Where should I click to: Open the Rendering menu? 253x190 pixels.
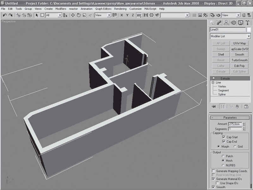pos(120,9)
